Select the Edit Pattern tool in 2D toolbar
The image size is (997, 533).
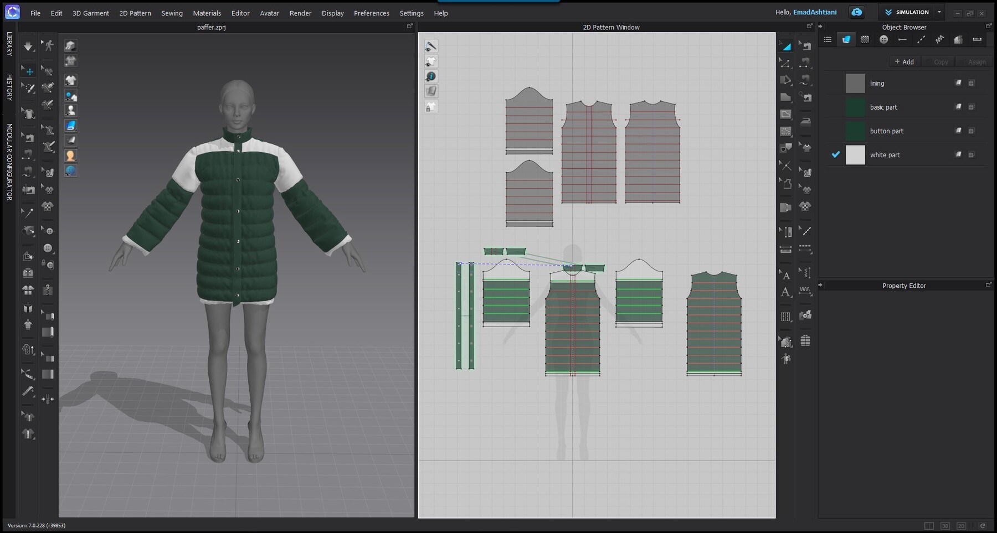786,64
